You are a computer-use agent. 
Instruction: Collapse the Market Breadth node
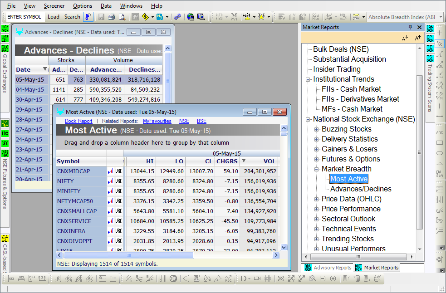(x=316, y=169)
